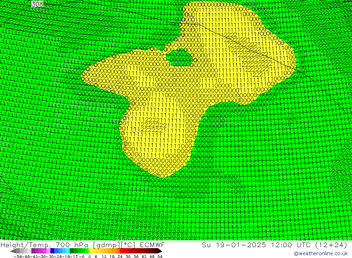Image resolution: width=352 pixels, height=258 pixels.
Task: Click the legend value 36
Action: click(136, 257)
